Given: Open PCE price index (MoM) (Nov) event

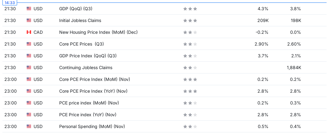Looking at the screenshot, I should pos(89,103).
